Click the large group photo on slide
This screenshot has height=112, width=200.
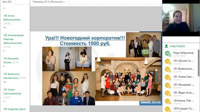pyautogui.click(x=128, y=79)
